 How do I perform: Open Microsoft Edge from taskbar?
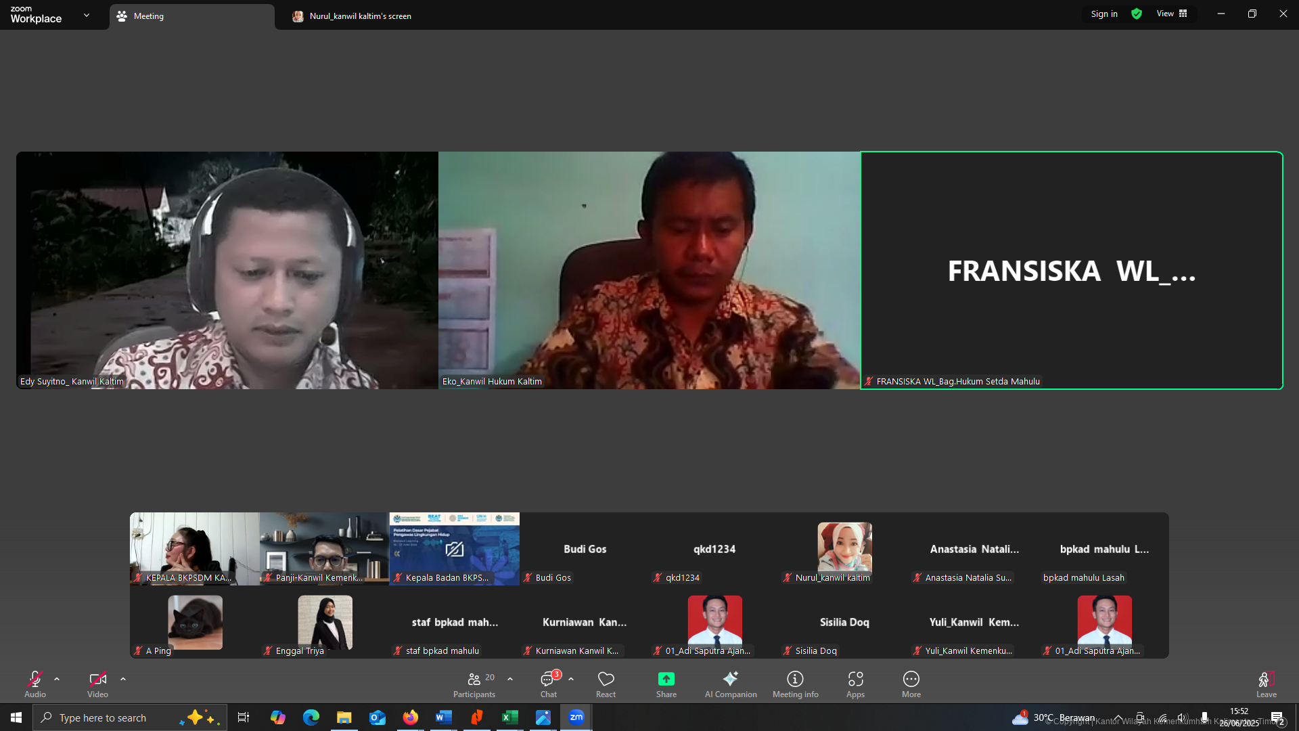click(x=311, y=717)
